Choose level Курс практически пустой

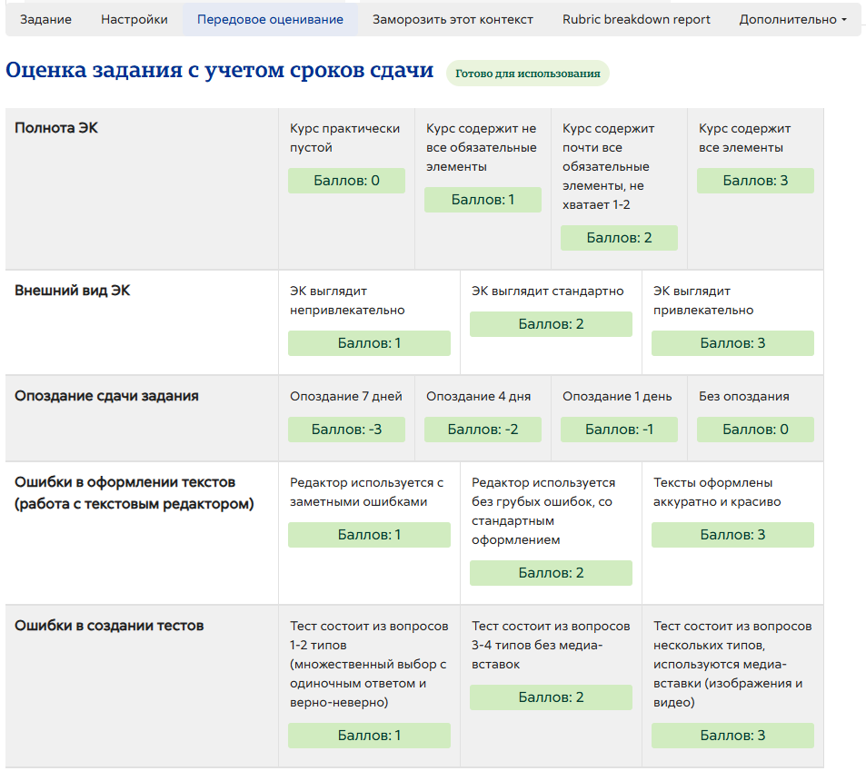[x=344, y=138]
